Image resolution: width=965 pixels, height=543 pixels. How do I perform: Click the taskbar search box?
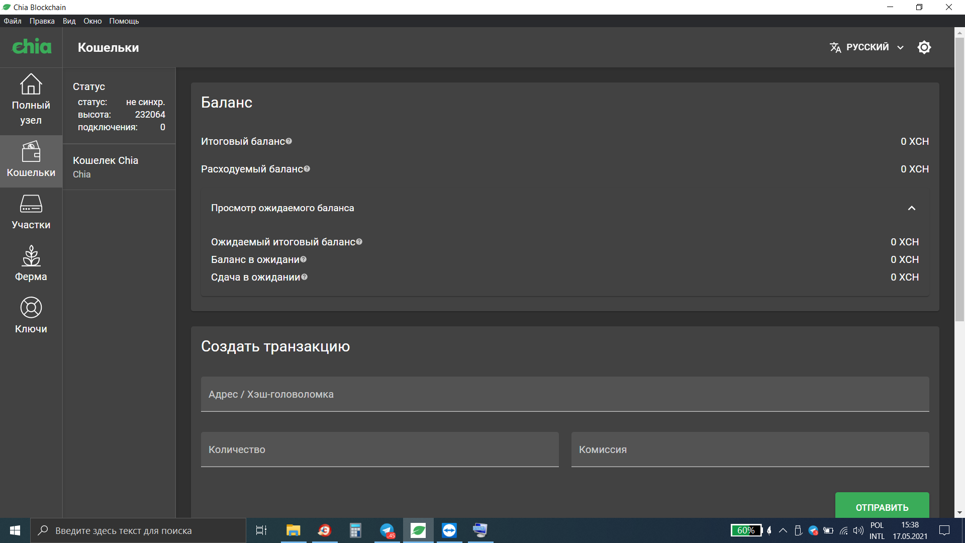coord(138,530)
